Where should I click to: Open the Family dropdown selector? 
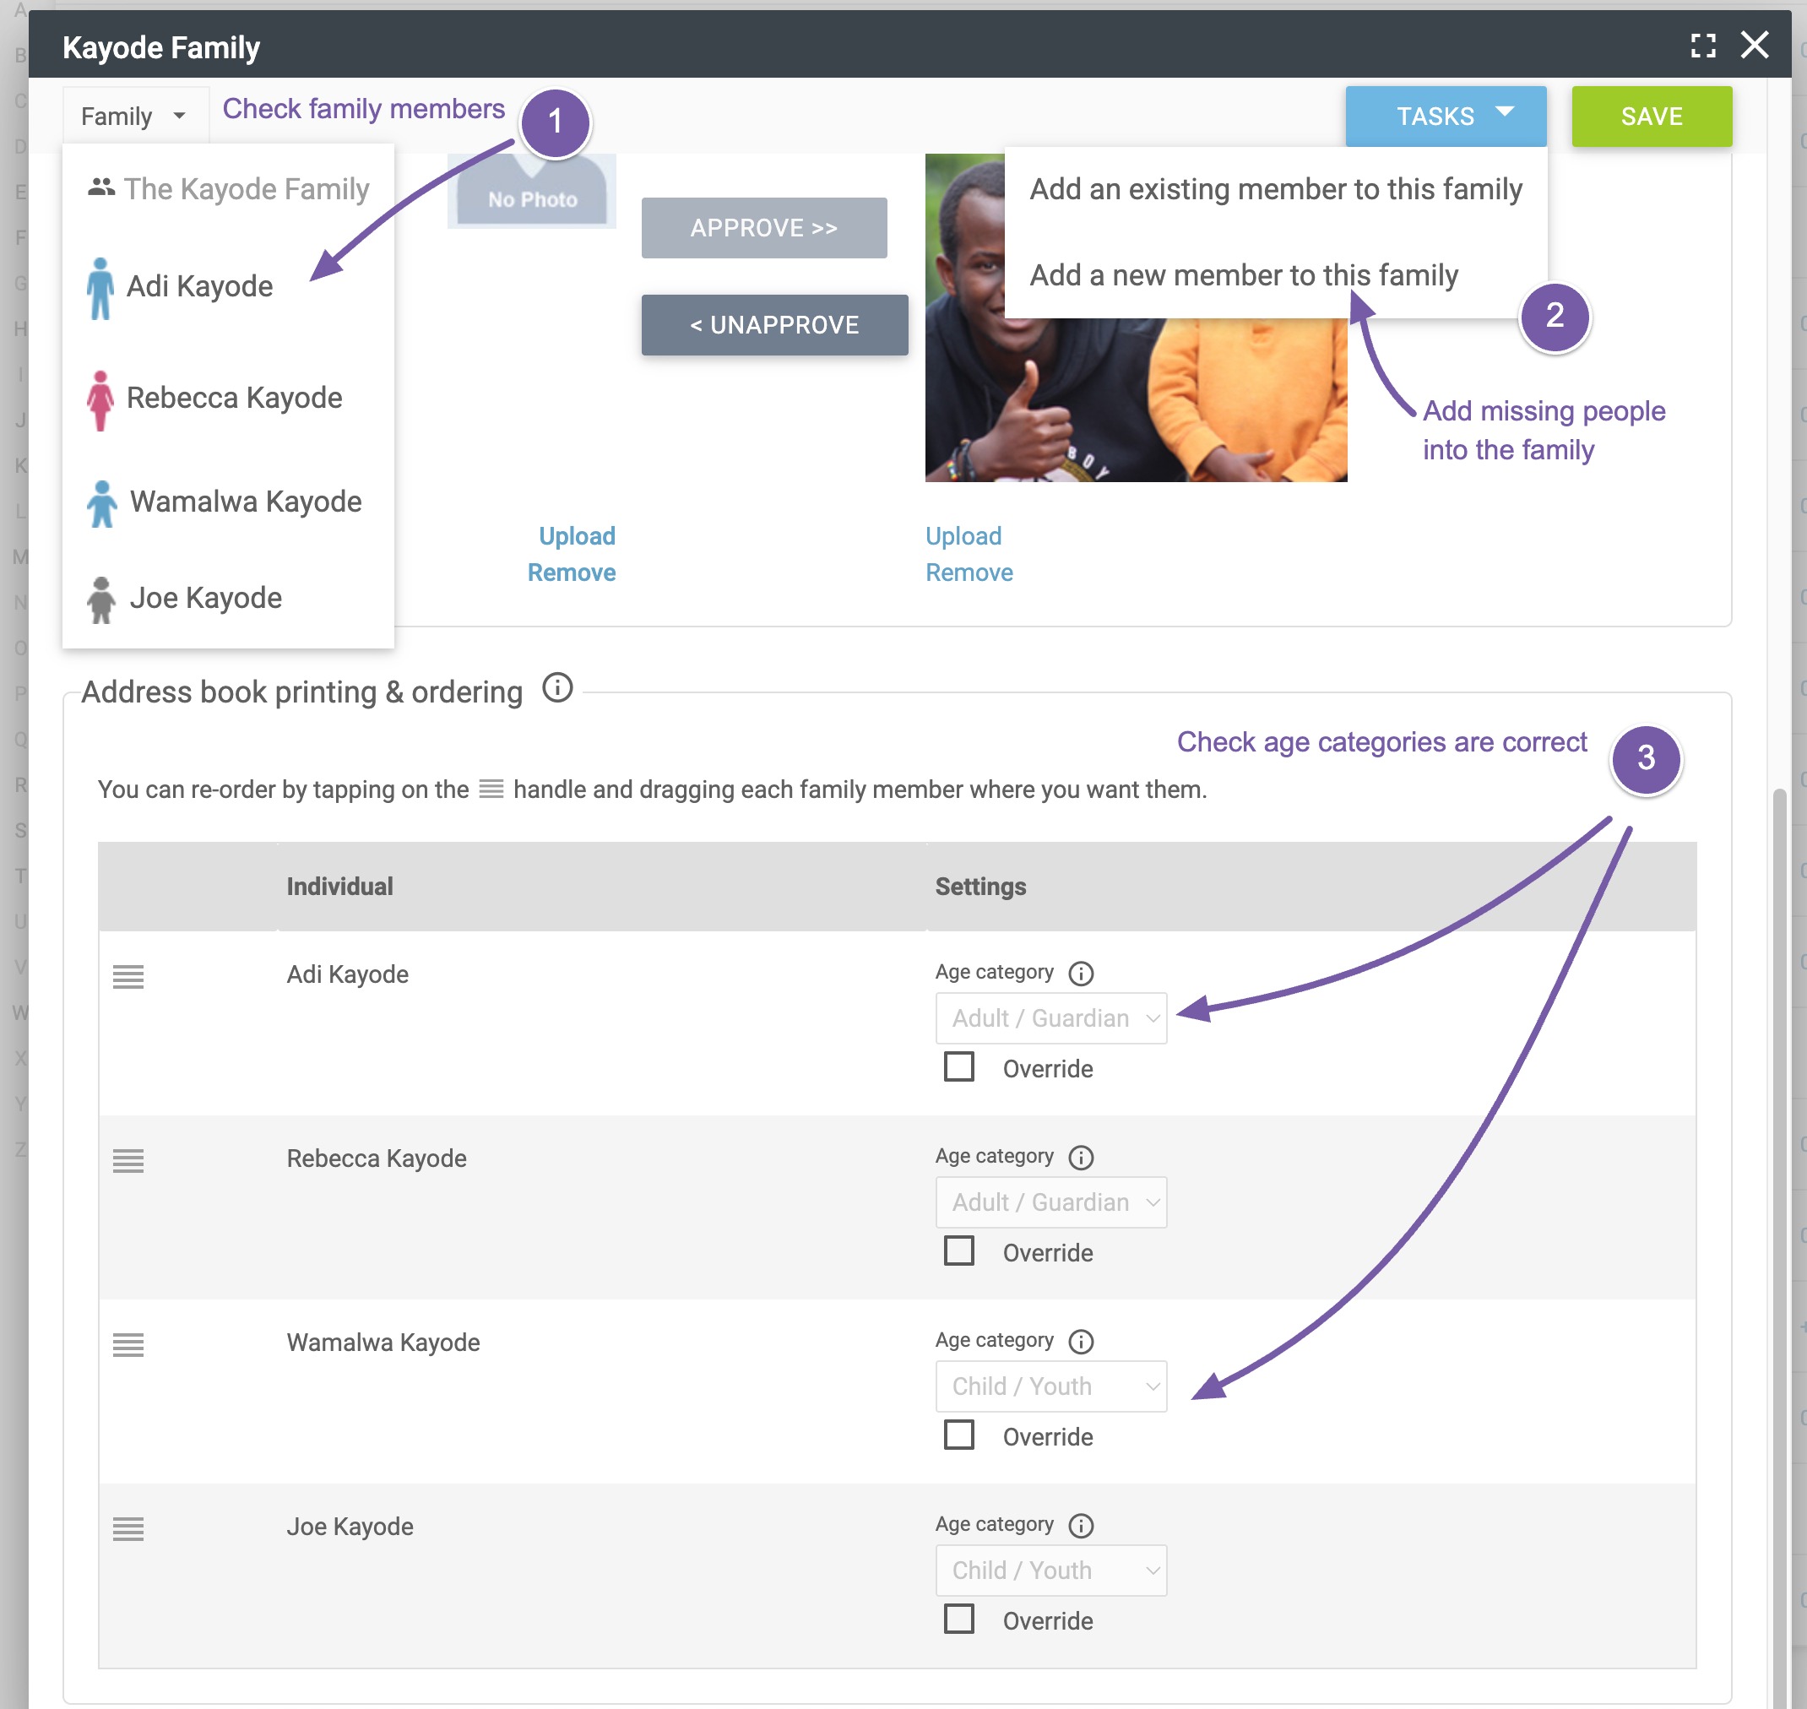click(134, 117)
